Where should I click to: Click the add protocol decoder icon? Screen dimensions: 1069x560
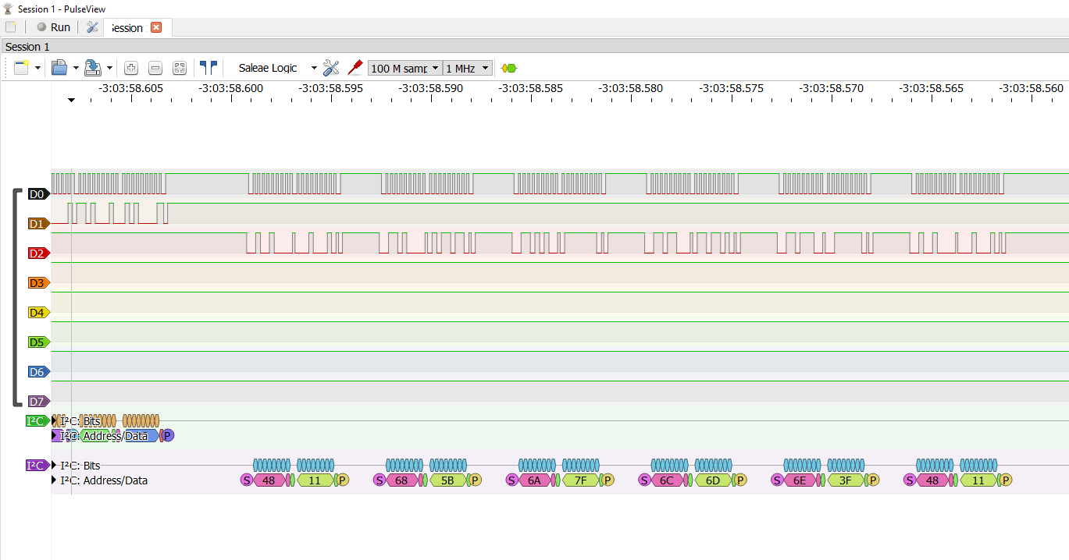point(509,68)
